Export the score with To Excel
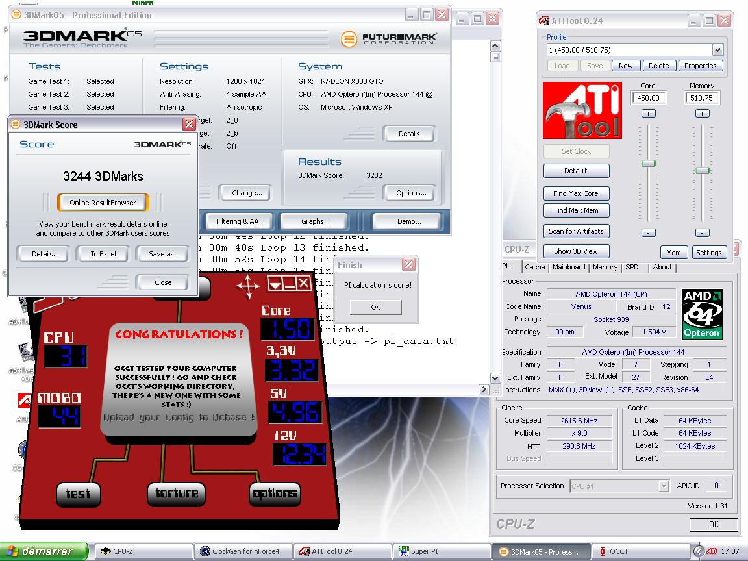Screen dimensions: 748x561 point(103,254)
